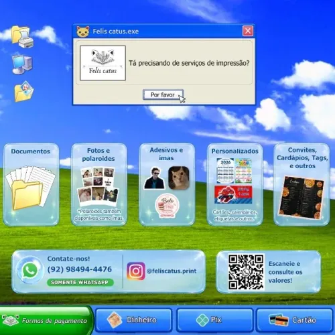The height and width of the screenshot is (335, 335).
Task: Click the Formas de pagamento start button
Action: (x=46, y=320)
